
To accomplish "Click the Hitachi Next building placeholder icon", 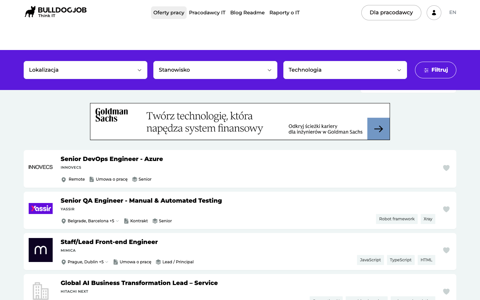I will (41, 291).
